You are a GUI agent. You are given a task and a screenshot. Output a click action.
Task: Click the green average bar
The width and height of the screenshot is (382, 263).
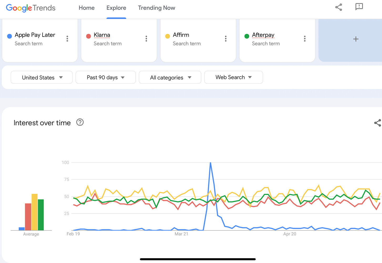click(x=41, y=215)
